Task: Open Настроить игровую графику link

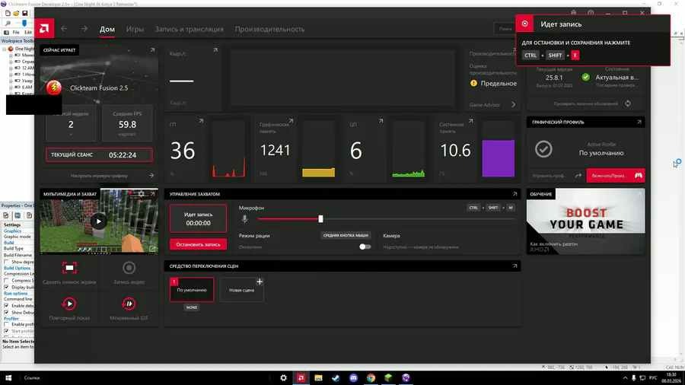Action: pos(99,176)
